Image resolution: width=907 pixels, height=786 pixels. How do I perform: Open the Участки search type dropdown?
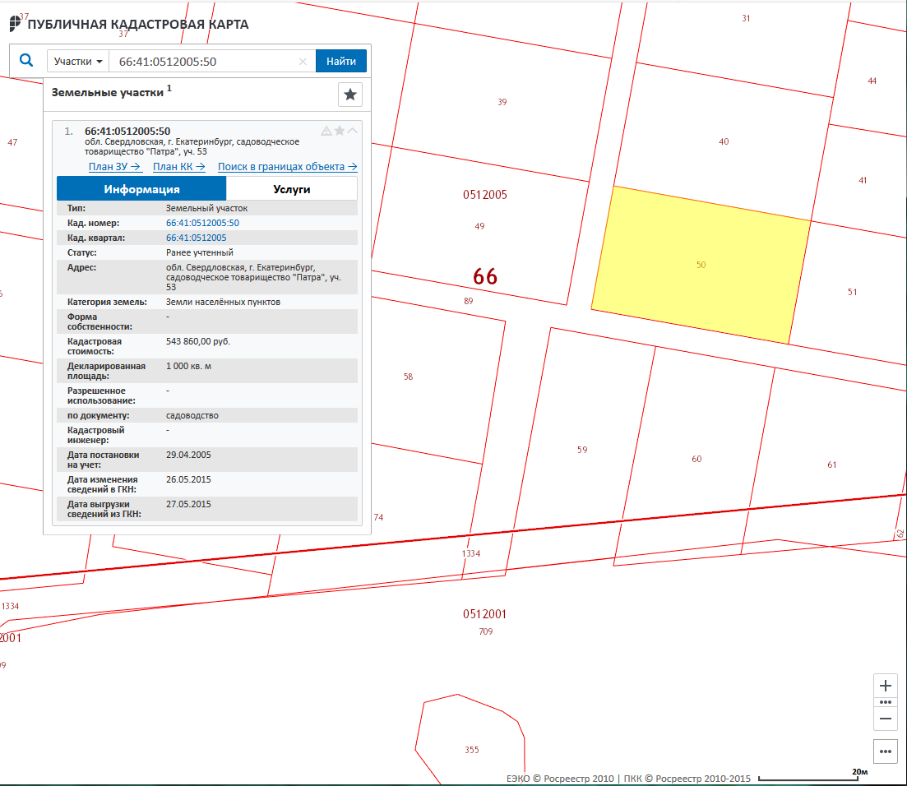point(78,62)
